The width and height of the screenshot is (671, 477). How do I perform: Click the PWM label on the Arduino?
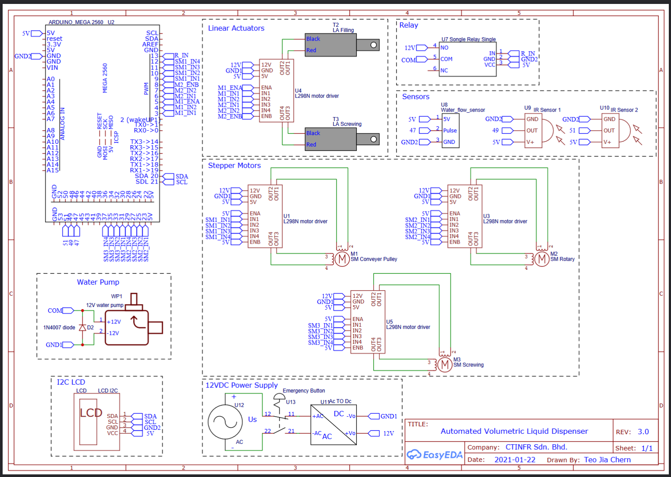pos(146,89)
